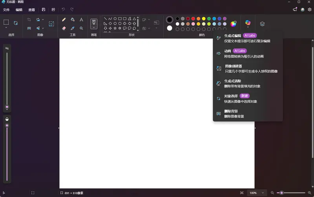314x197 pixels.
Task: Click the brush size slider handle
Action: (x=7, y=107)
